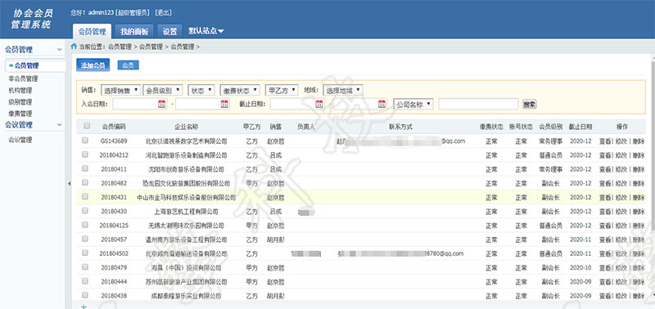Open calendar for 入会日期 end date
The width and height of the screenshot is (655, 309).
pos(224,105)
